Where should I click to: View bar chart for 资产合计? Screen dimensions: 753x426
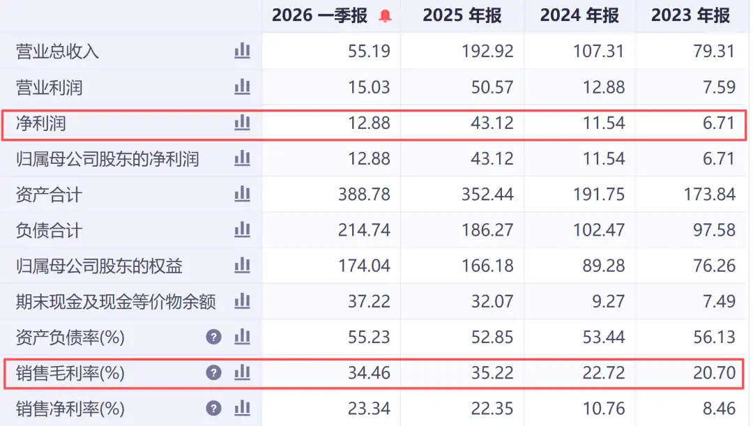pos(242,194)
